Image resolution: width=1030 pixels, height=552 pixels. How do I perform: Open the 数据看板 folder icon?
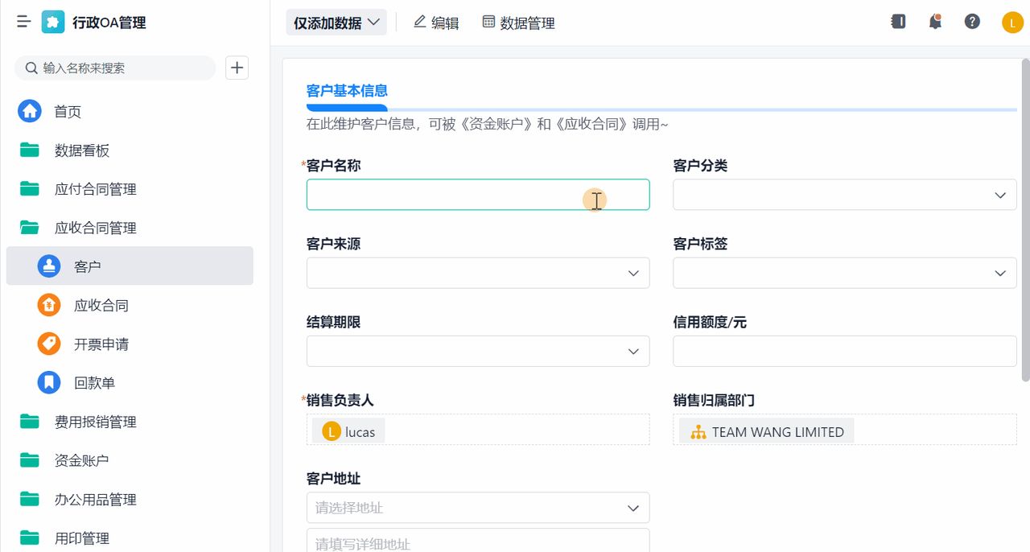[29, 150]
